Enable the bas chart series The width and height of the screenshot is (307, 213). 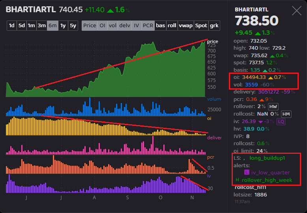click(x=160, y=26)
